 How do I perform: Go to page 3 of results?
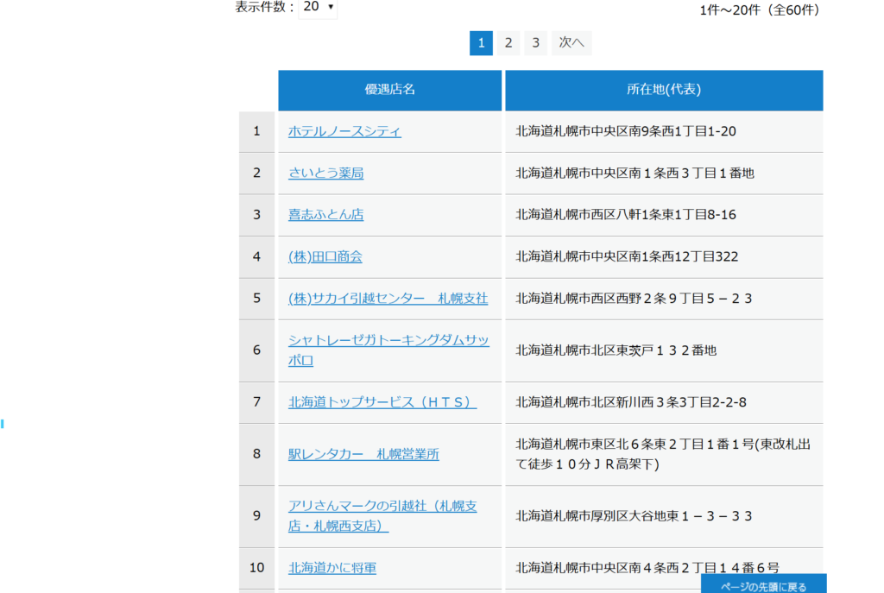pos(535,42)
